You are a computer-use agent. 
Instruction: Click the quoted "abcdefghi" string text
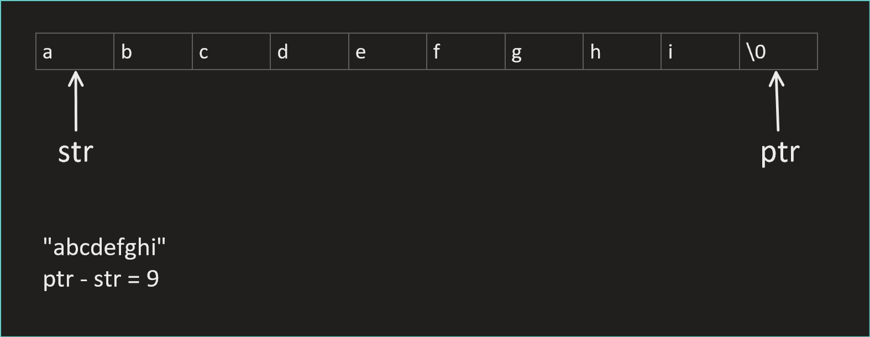pos(104,247)
